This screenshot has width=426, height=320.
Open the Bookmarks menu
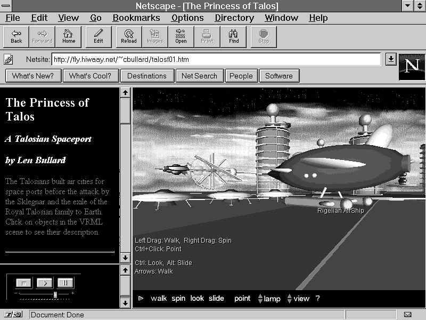point(136,18)
